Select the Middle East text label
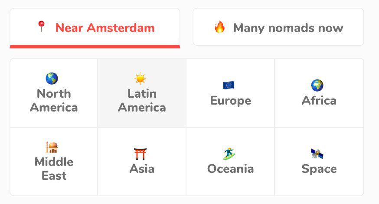Screen dimensions: 379x204 pos(54,169)
